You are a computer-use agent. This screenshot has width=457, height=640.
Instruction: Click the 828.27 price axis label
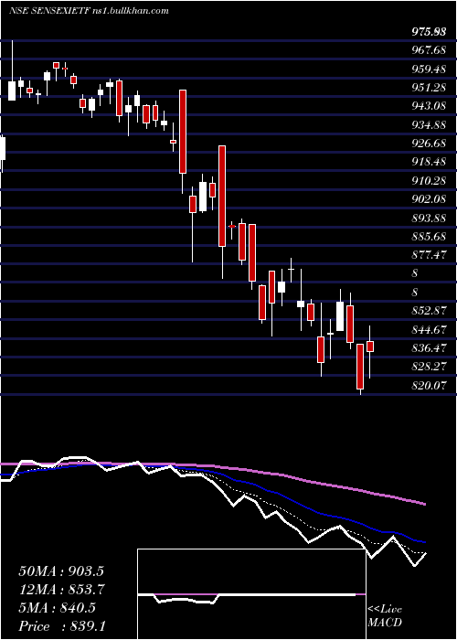pos(429,367)
